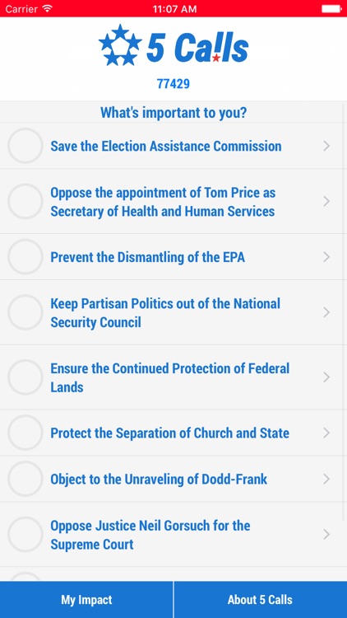Expand Save the Election Assistance Commission chevron
The width and height of the screenshot is (347, 618).
326,146
